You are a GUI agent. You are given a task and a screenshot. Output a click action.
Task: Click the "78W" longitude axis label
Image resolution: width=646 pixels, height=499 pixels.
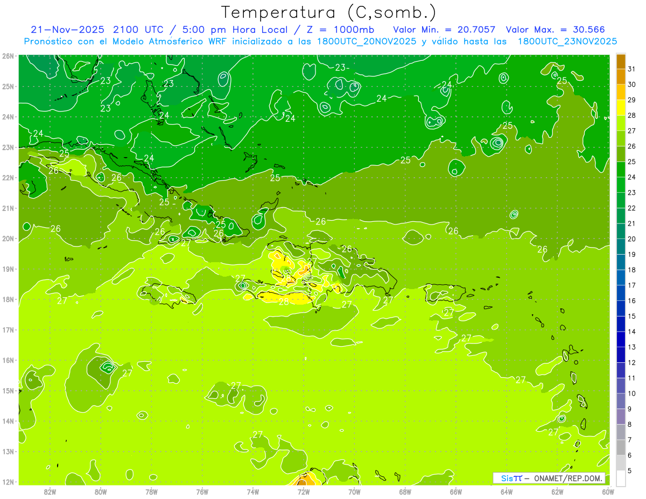[151, 491]
